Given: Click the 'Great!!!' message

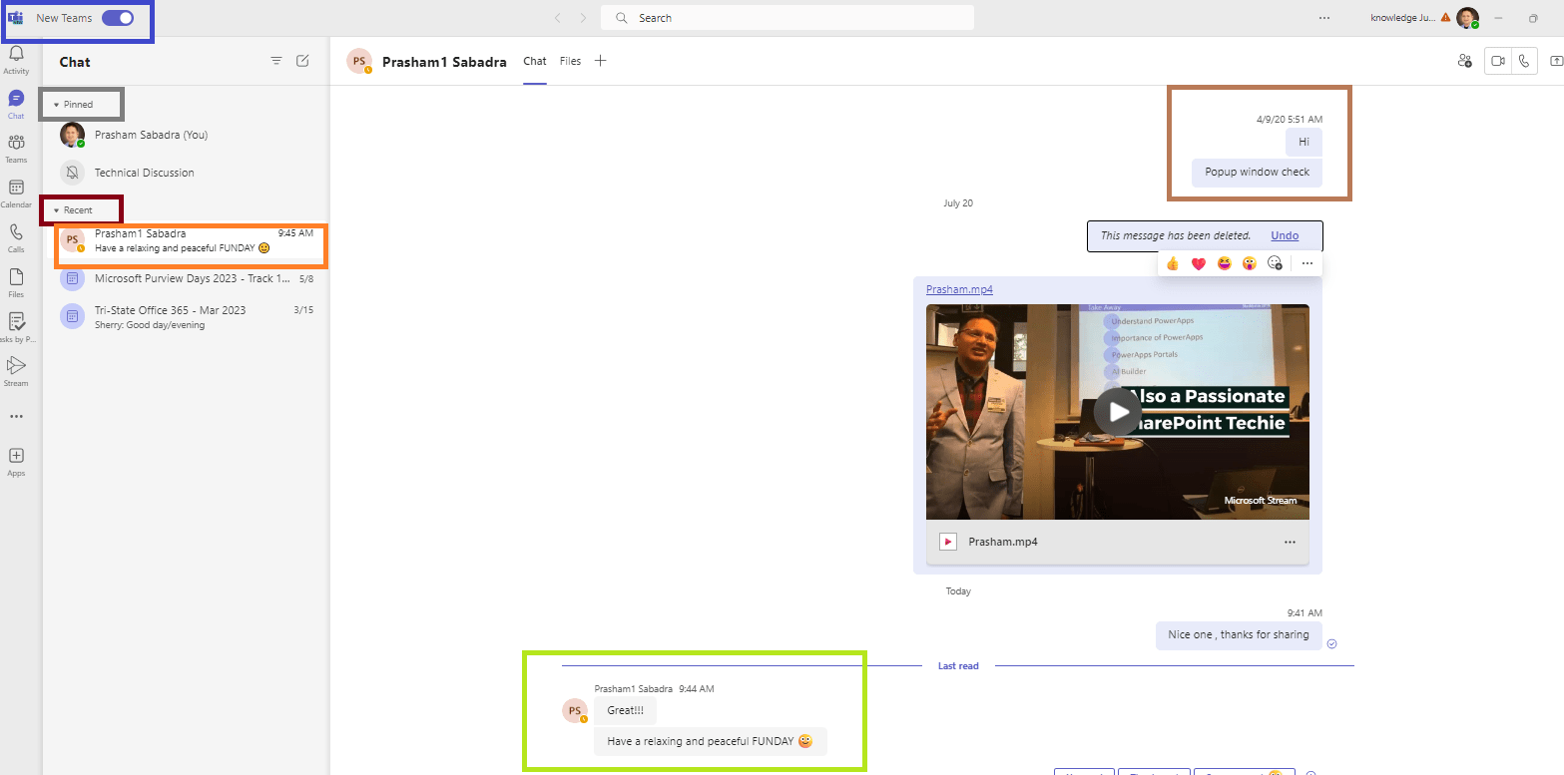Looking at the screenshot, I should tap(625, 710).
